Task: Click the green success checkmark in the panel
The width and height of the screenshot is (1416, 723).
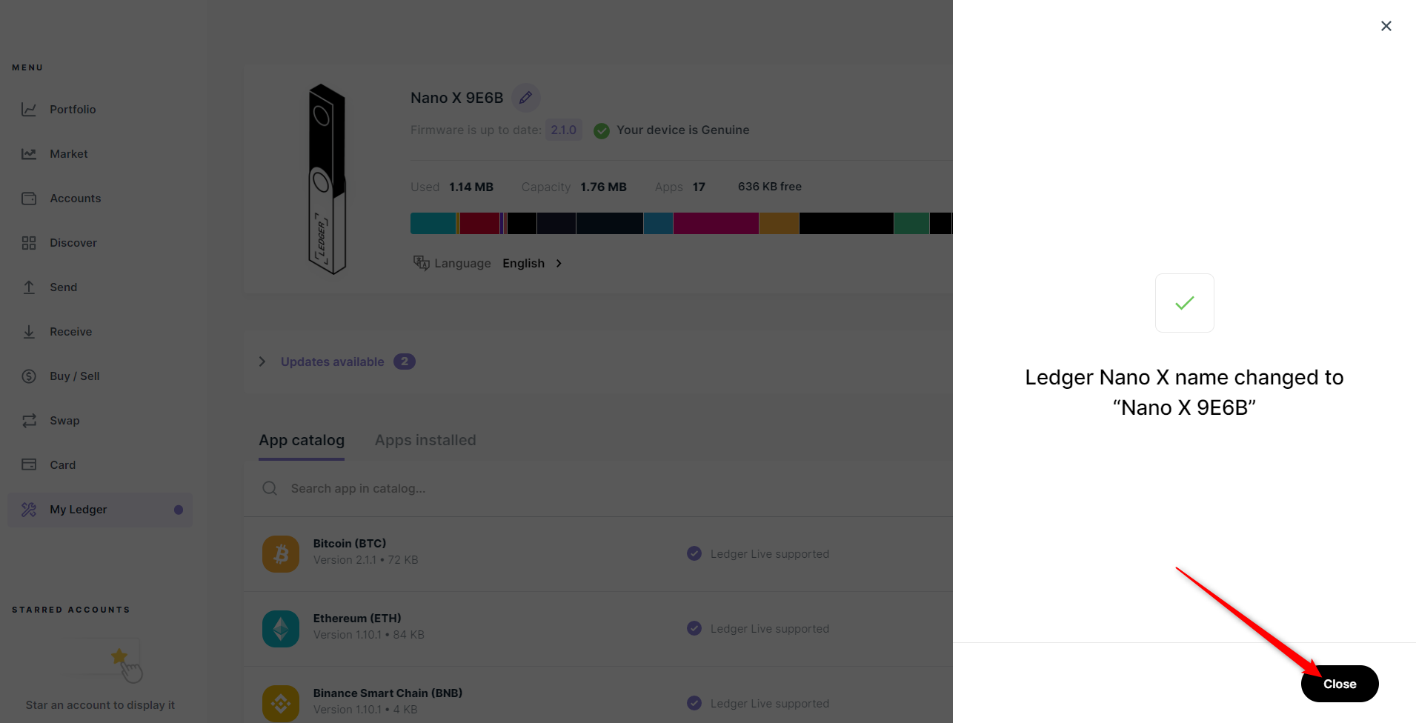Action: click(x=1184, y=303)
